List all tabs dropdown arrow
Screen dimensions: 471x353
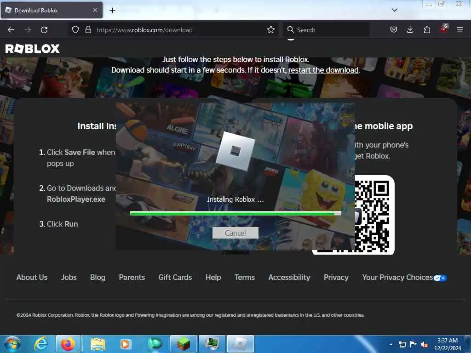[x=394, y=10]
